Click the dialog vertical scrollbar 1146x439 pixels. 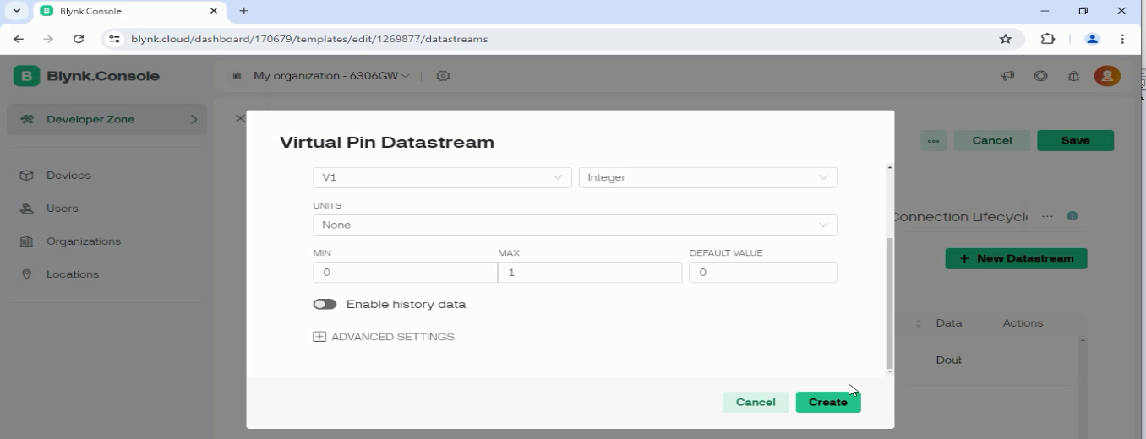tap(889, 304)
